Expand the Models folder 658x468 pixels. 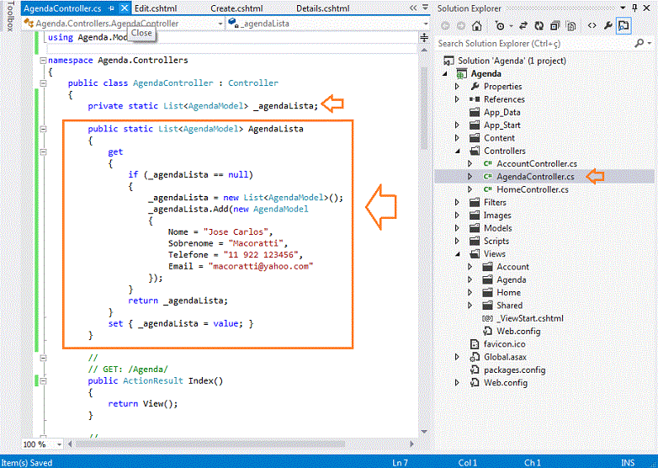(457, 228)
